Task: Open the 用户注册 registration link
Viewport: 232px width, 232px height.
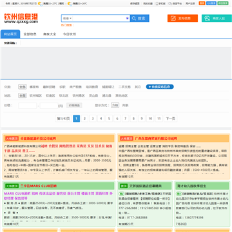Action: [x=190, y=3]
